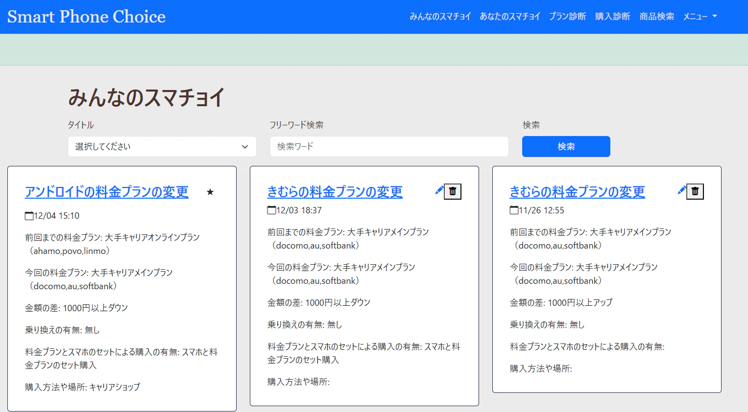The image size is (748, 412).
Task: Click the Smart Phone Choice logo
Action: click(x=86, y=17)
